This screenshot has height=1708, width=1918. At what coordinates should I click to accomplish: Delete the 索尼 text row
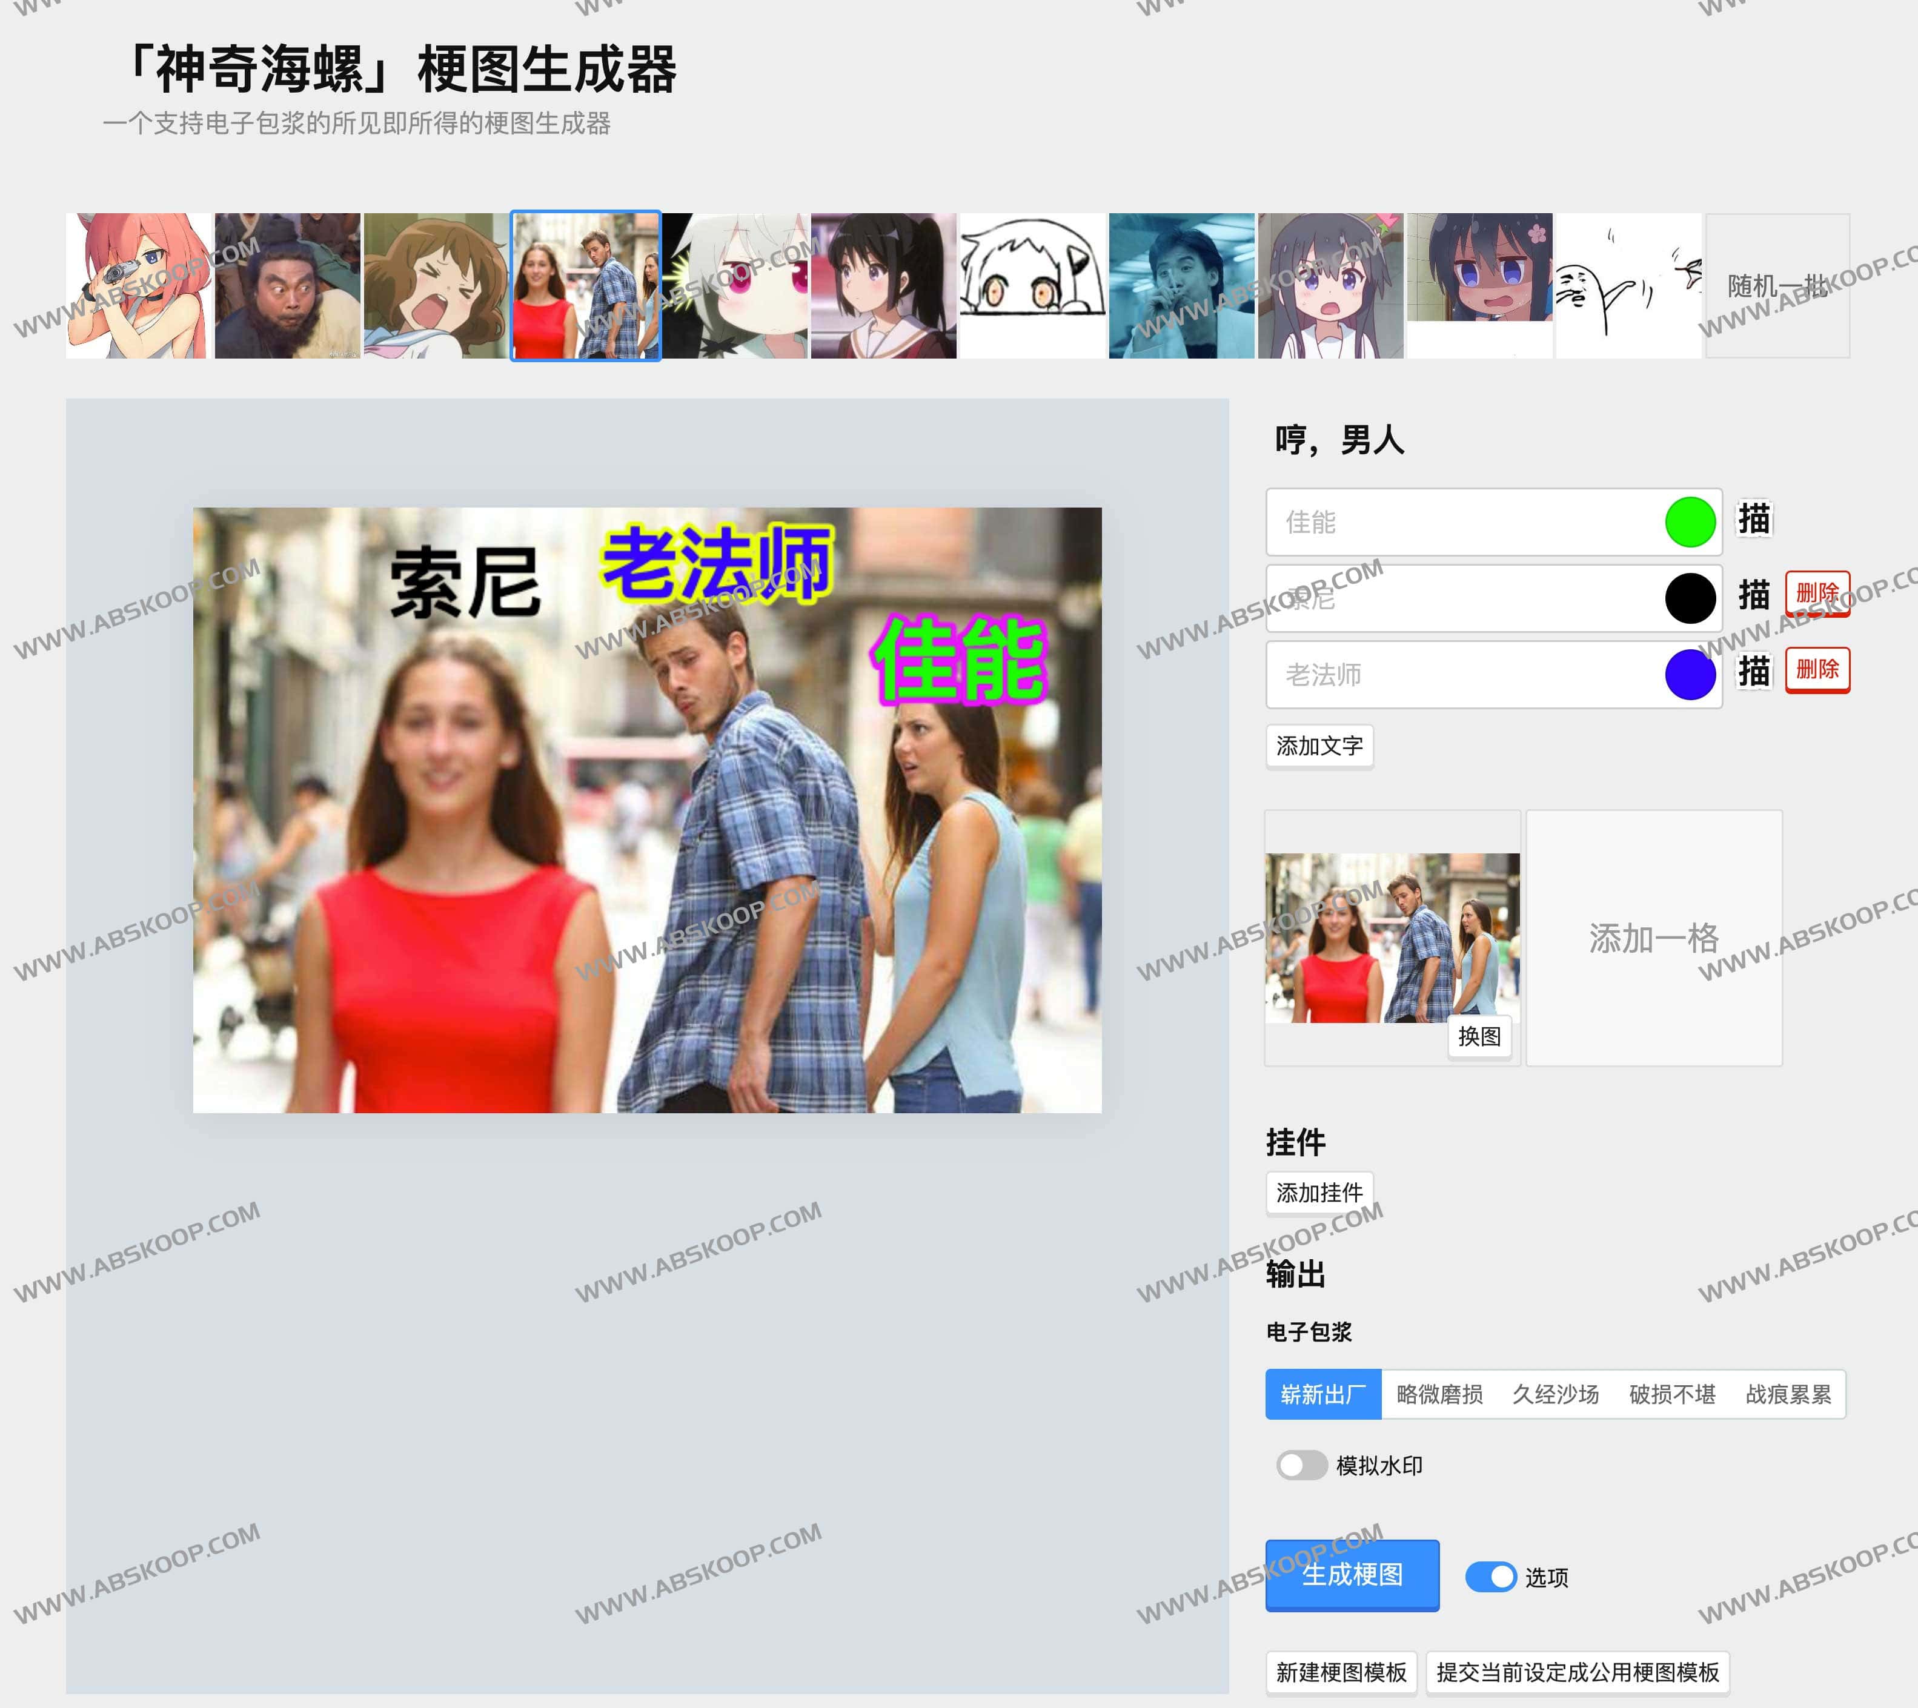(x=1817, y=593)
